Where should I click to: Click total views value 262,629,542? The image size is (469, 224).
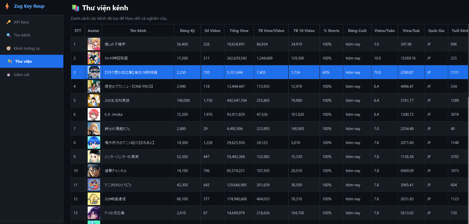pos(237,58)
